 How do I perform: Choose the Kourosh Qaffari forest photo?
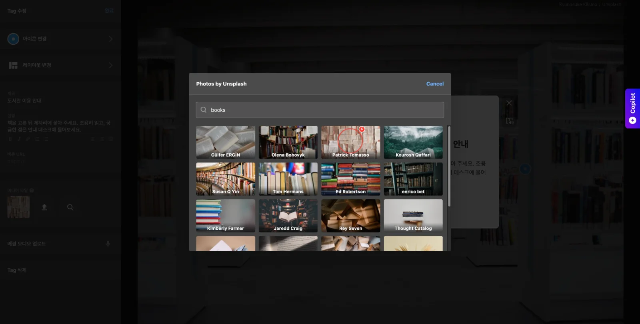point(413,142)
